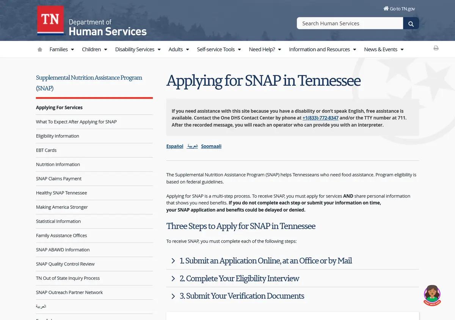Open Nutrition Information sidebar link

point(58,165)
